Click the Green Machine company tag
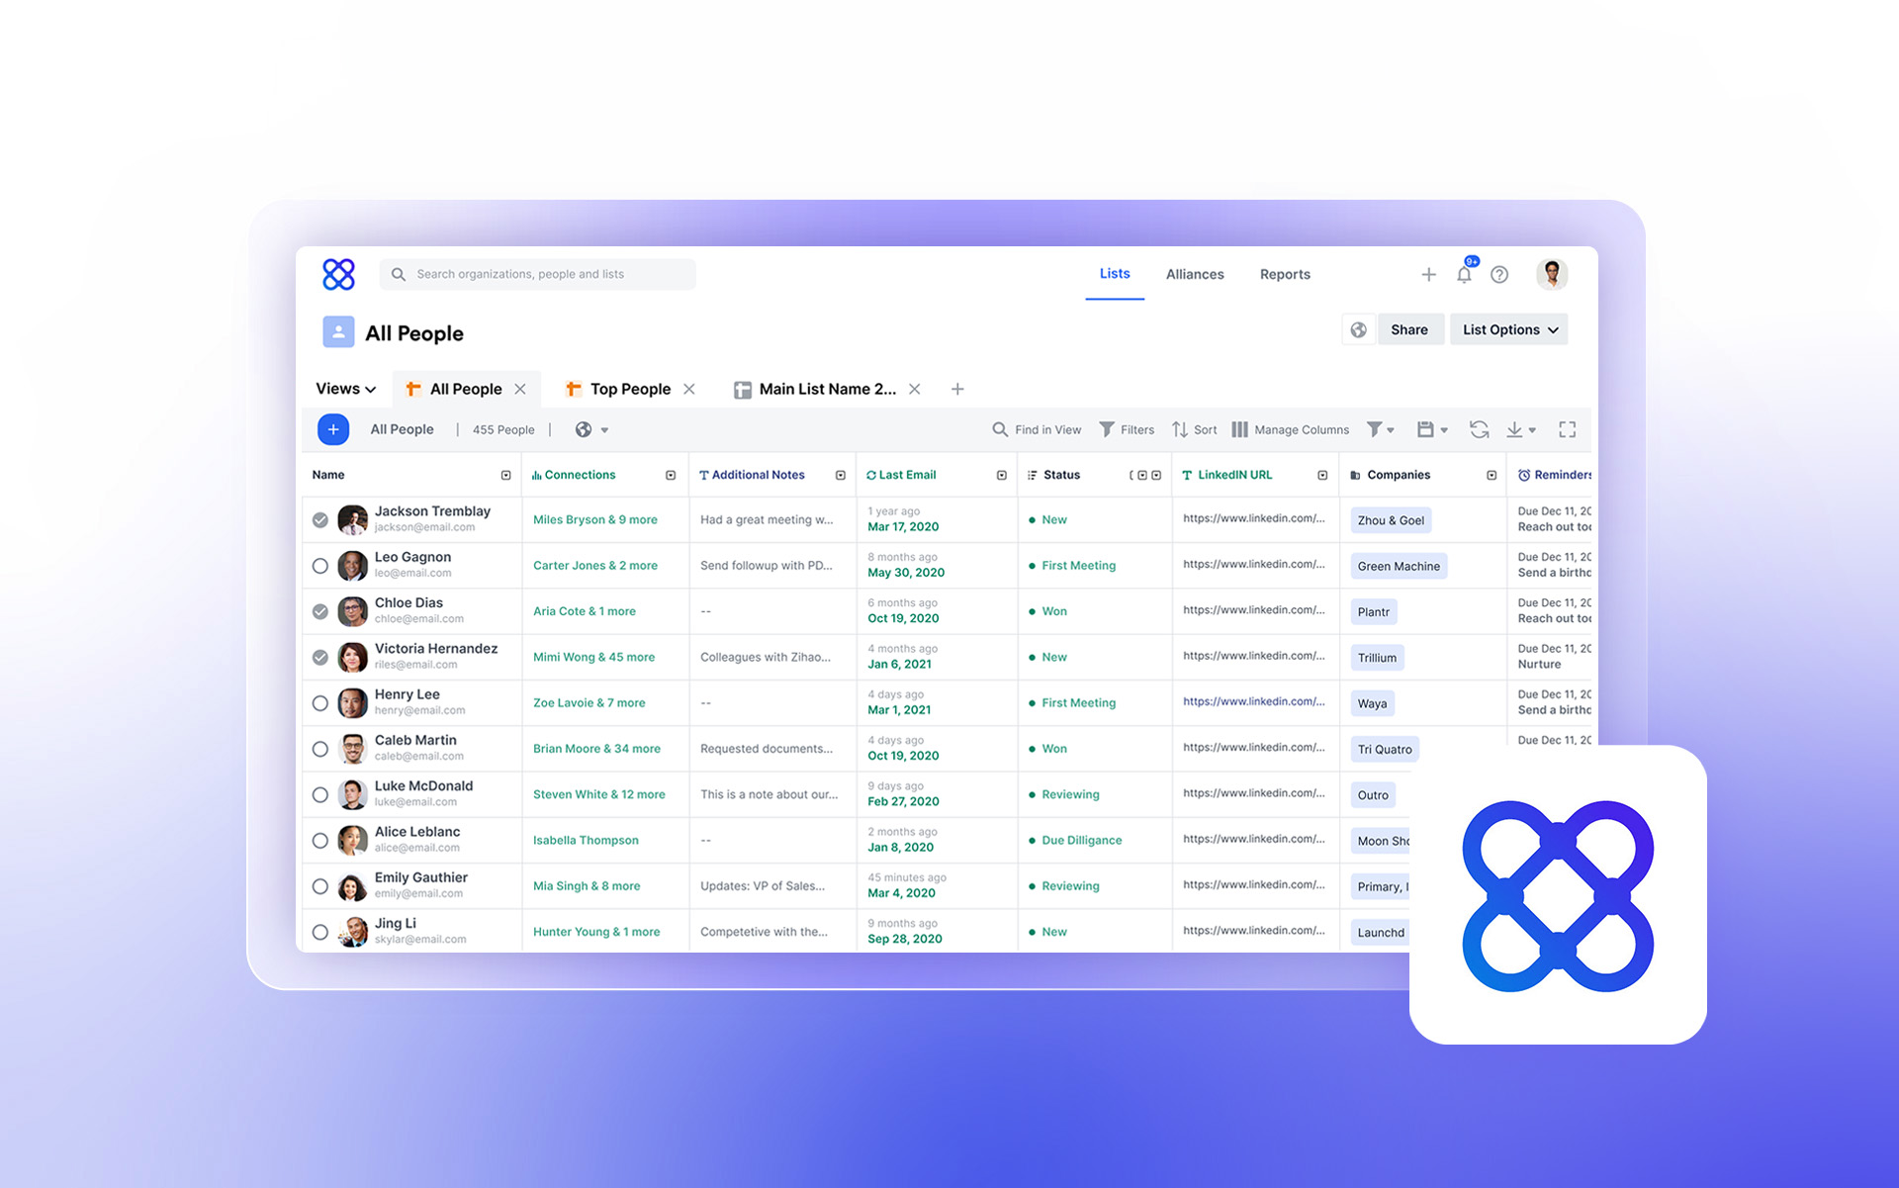 [x=1399, y=567]
